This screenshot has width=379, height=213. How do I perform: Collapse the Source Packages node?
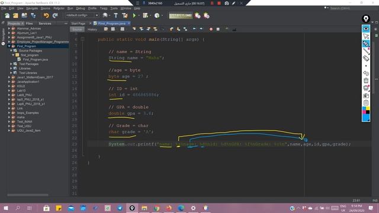(11, 51)
